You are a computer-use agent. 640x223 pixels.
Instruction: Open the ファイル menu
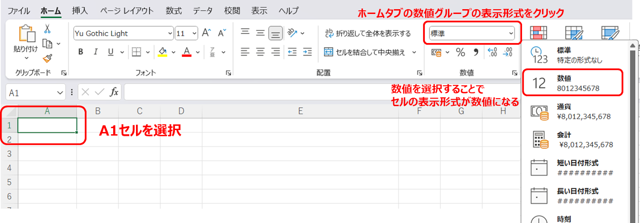[19, 11]
